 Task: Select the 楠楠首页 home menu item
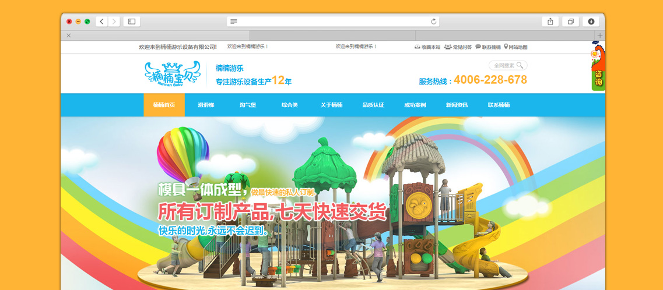pos(164,105)
